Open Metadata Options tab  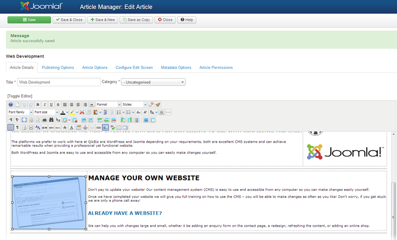click(x=176, y=67)
